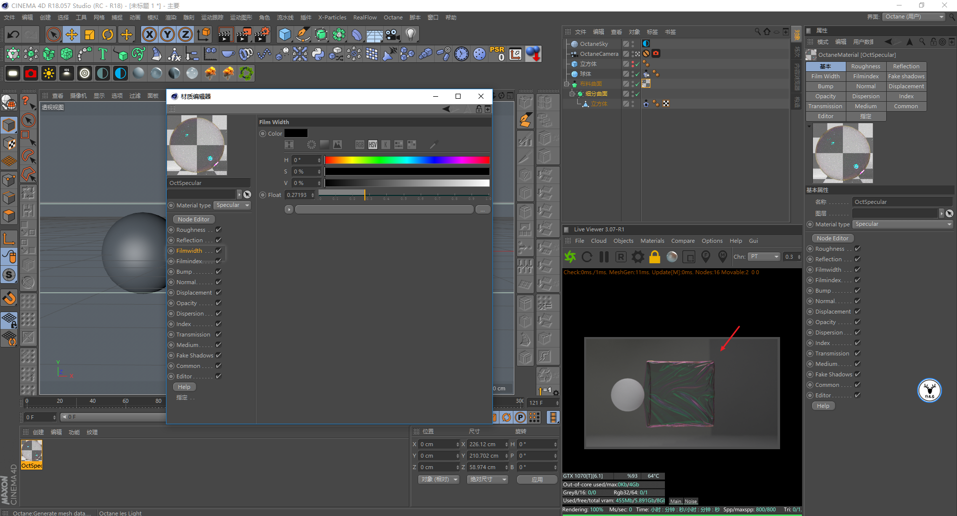Click the black Color swatch
Viewport: 957px width, 516px height.
pyautogui.click(x=296, y=134)
